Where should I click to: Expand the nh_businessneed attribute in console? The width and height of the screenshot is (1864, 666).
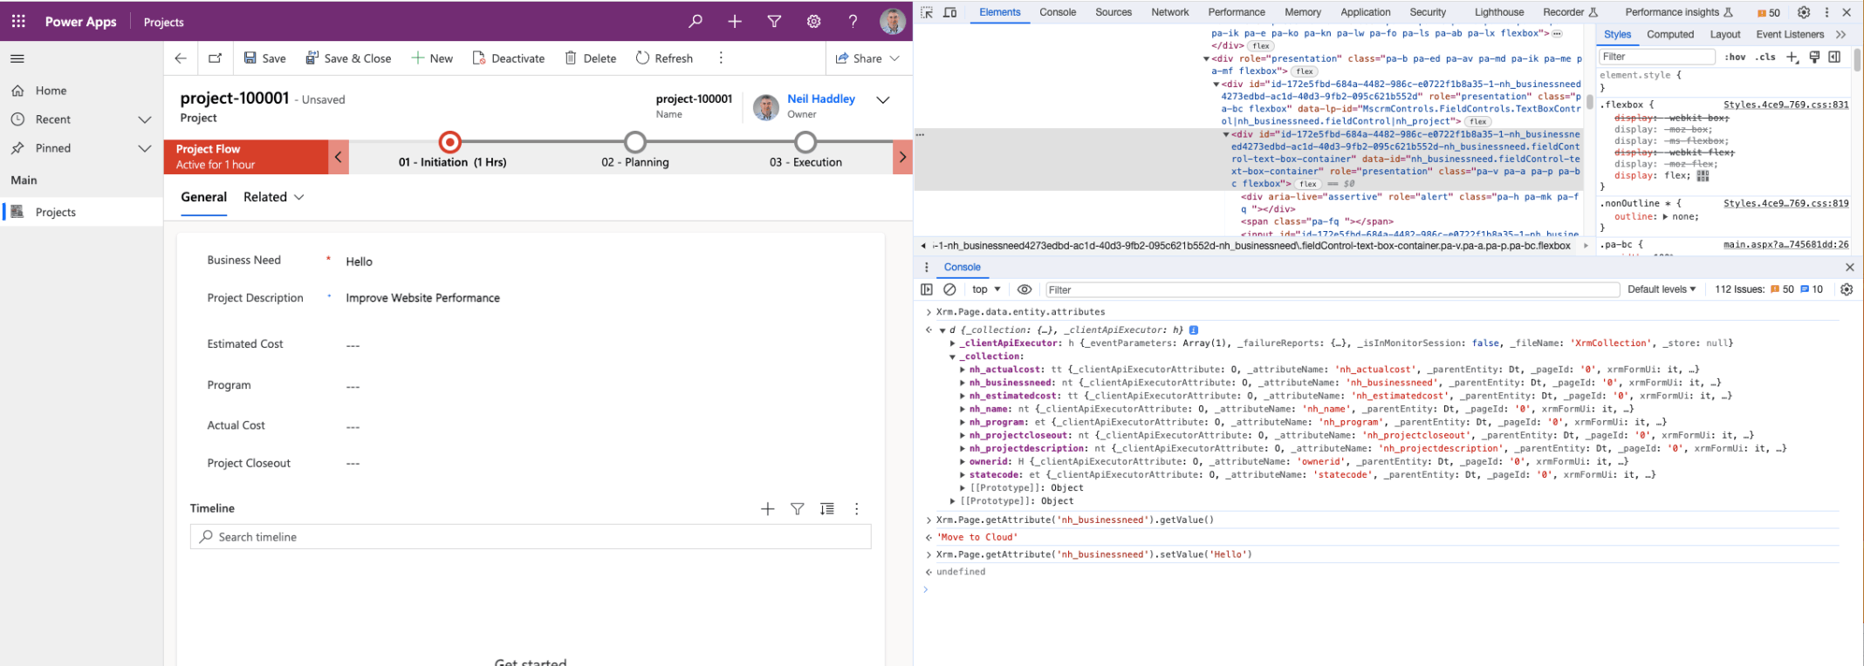pos(963,383)
